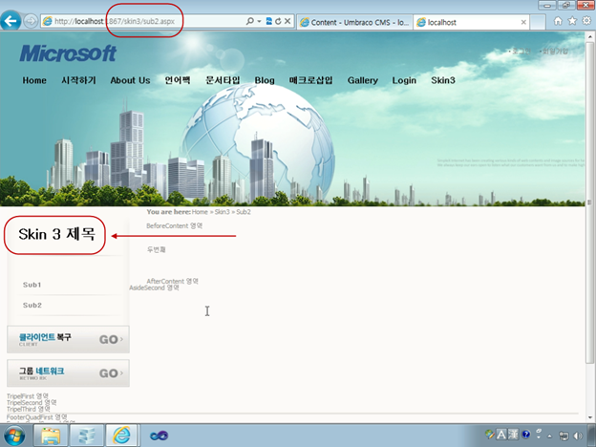Open 매크로삽입 menu item
596x447 pixels.
click(310, 80)
